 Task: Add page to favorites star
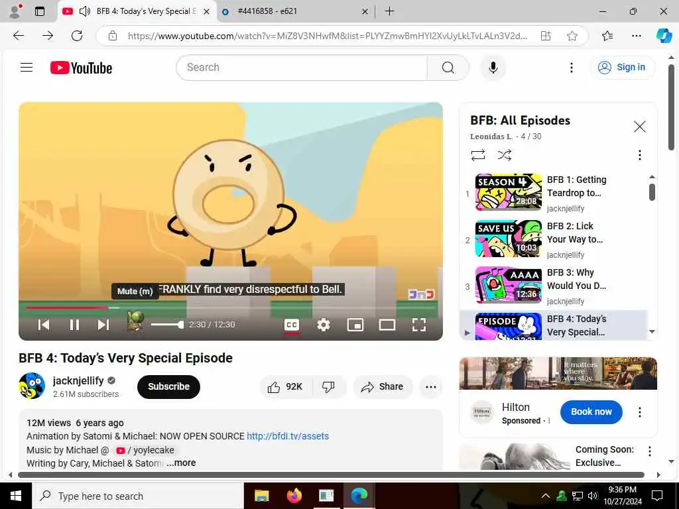click(572, 36)
